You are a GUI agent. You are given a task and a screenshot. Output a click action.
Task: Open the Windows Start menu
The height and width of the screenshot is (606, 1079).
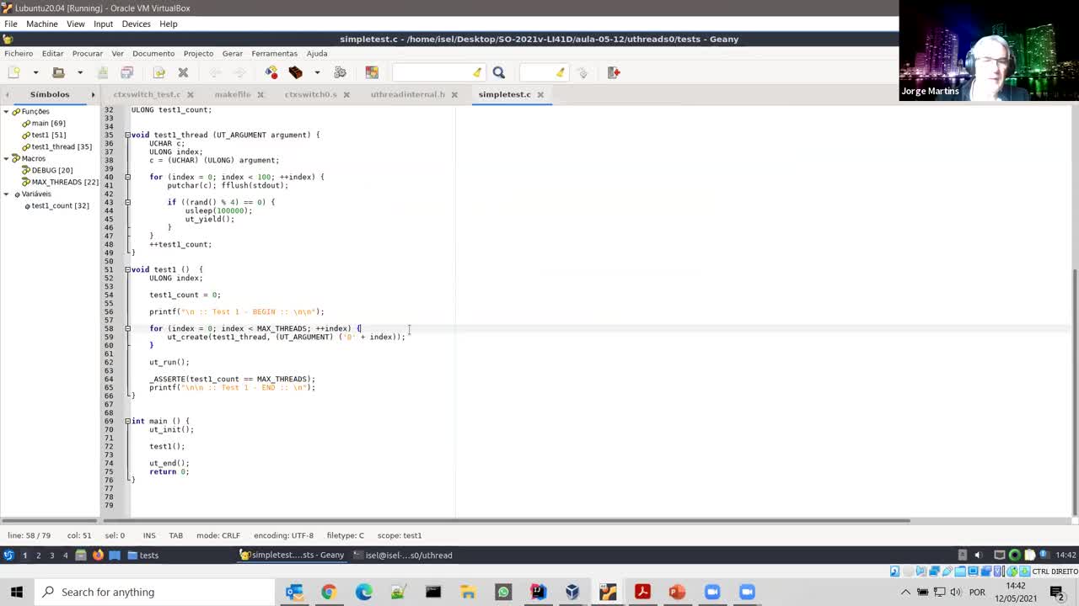point(16,592)
